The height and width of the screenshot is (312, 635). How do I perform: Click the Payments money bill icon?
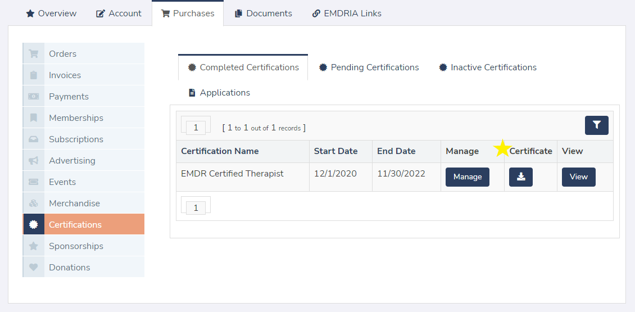(x=33, y=97)
